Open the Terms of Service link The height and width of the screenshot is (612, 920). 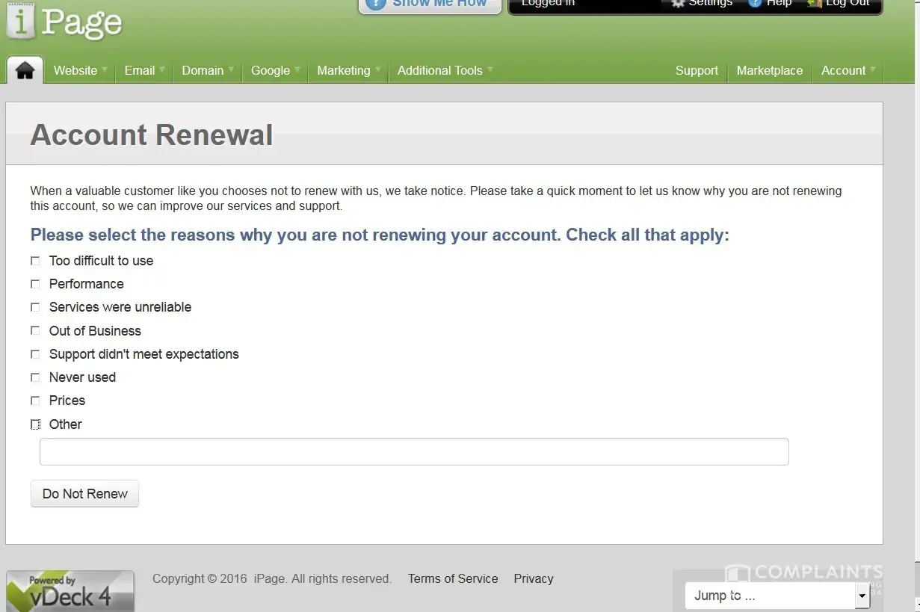pyautogui.click(x=453, y=578)
